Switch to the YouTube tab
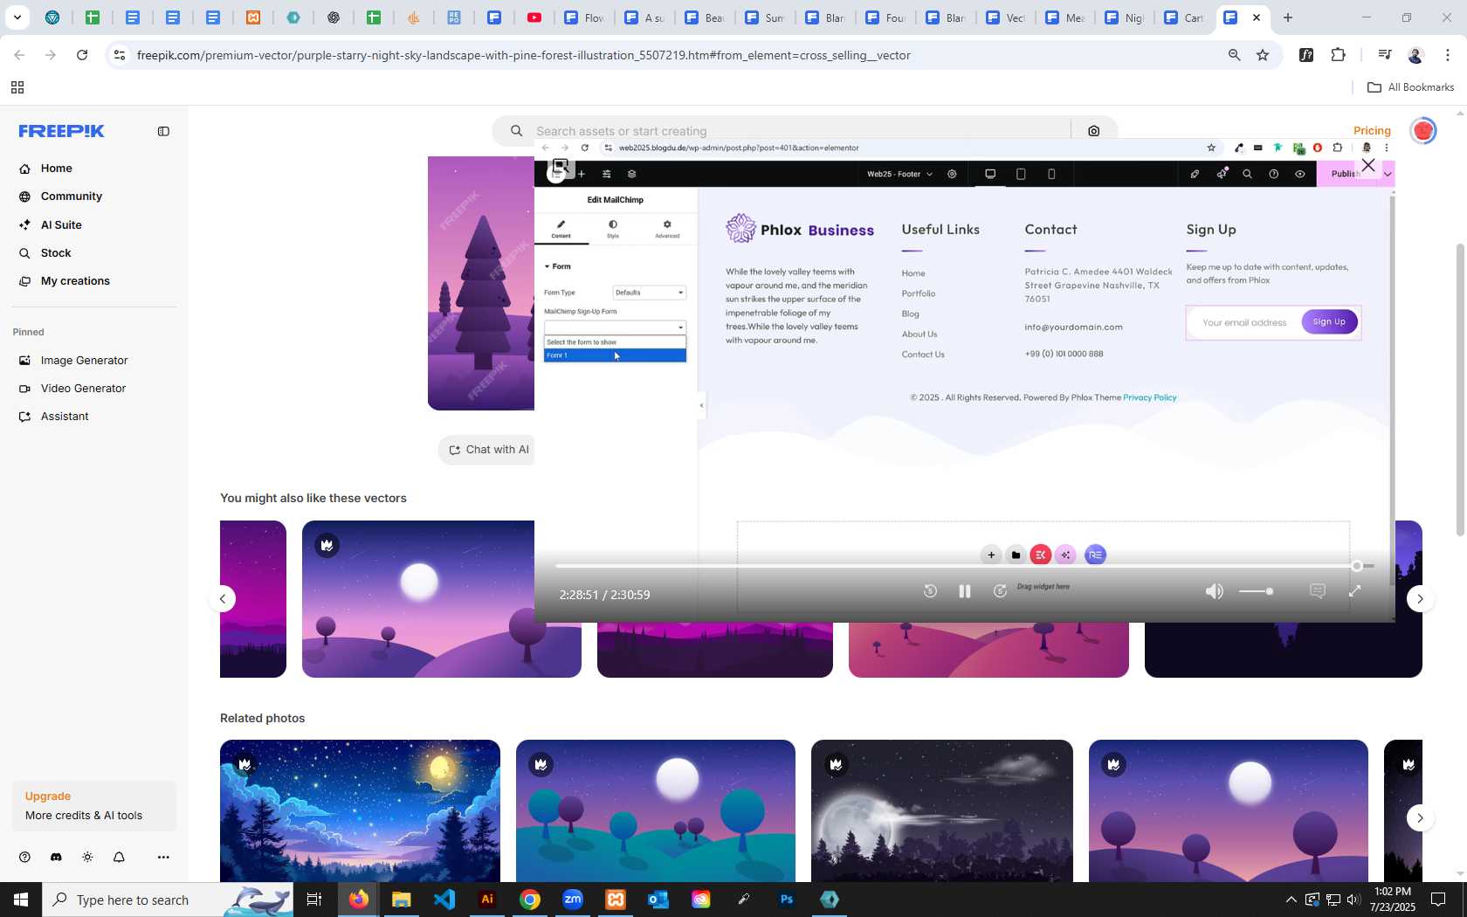This screenshot has height=917, width=1467. [x=534, y=17]
